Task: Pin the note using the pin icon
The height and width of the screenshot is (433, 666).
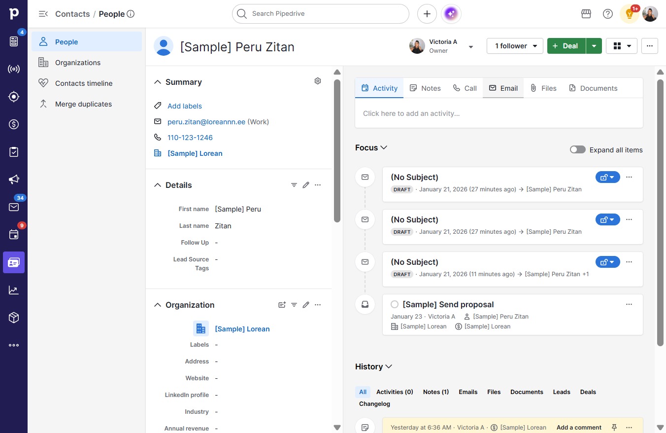Action: point(614,428)
